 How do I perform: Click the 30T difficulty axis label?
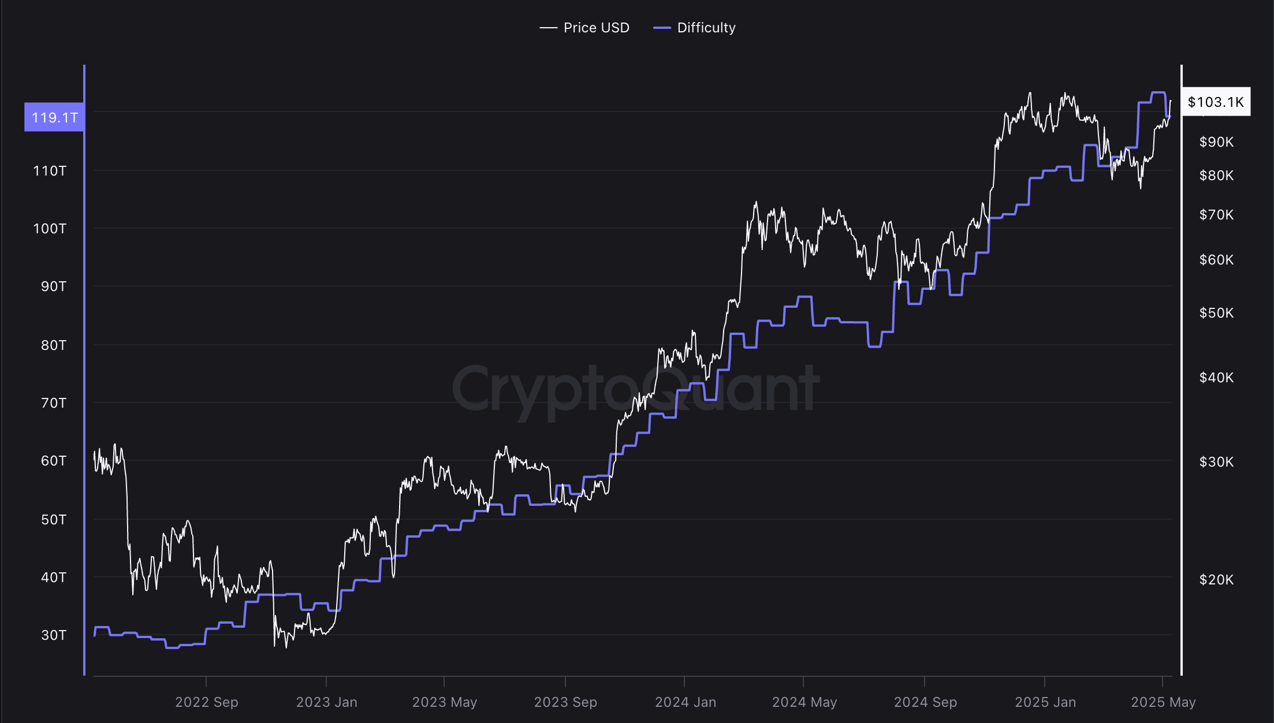click(x=54, y=635)
